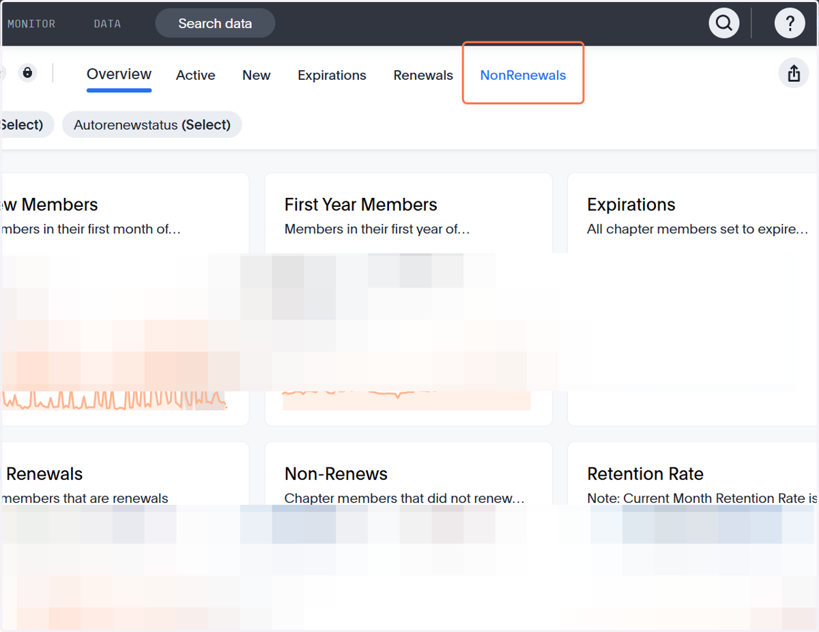This screenshot has height=632, width=819.
Task: Click 'Members in their first year of…' description
Action: (x=377, y=229)
